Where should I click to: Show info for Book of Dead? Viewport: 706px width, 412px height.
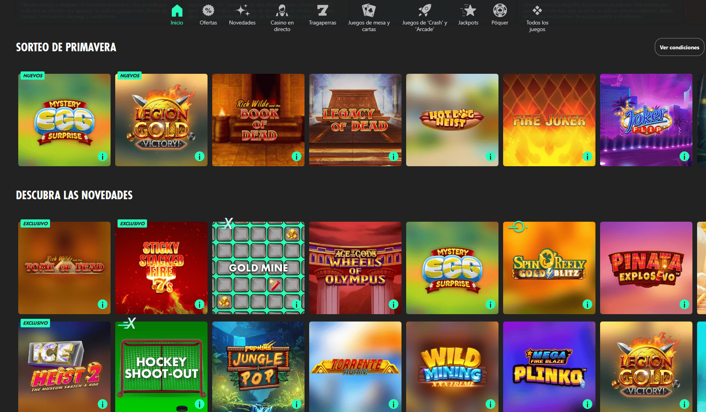click(x=296, y=156)
